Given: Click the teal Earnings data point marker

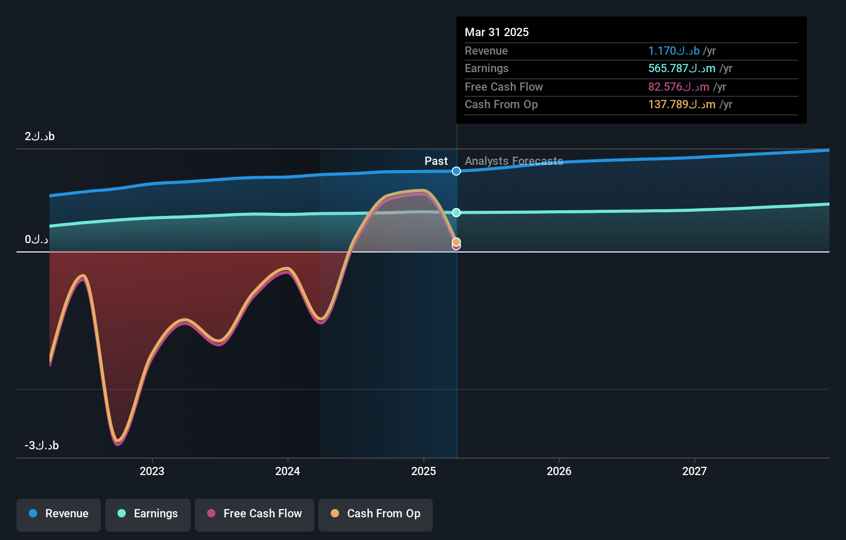Looking at the screenshot, I should tap(456, 212).
